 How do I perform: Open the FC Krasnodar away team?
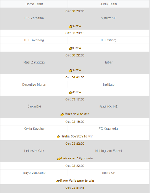[109, 129]
